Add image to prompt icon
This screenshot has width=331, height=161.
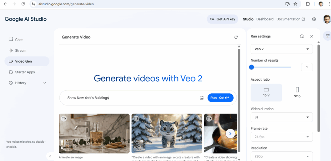(x=202, y=98)
